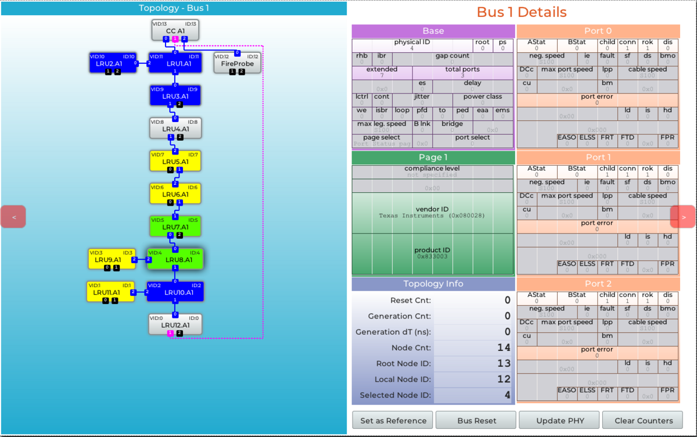
Task: Select the CC A1 root node
Action: coord(175,30)
